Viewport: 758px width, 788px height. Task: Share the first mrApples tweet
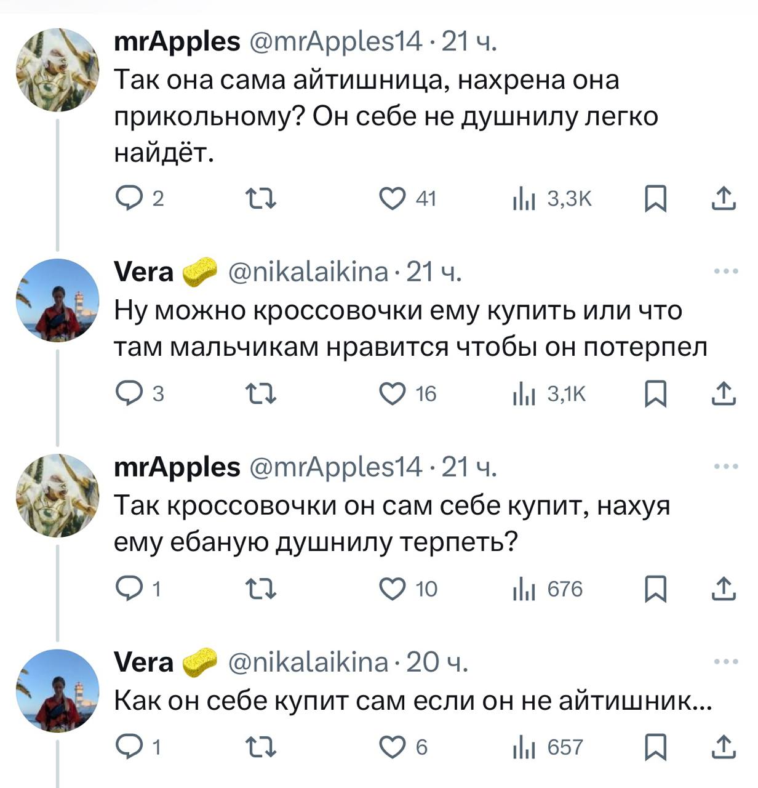(724, 199)
